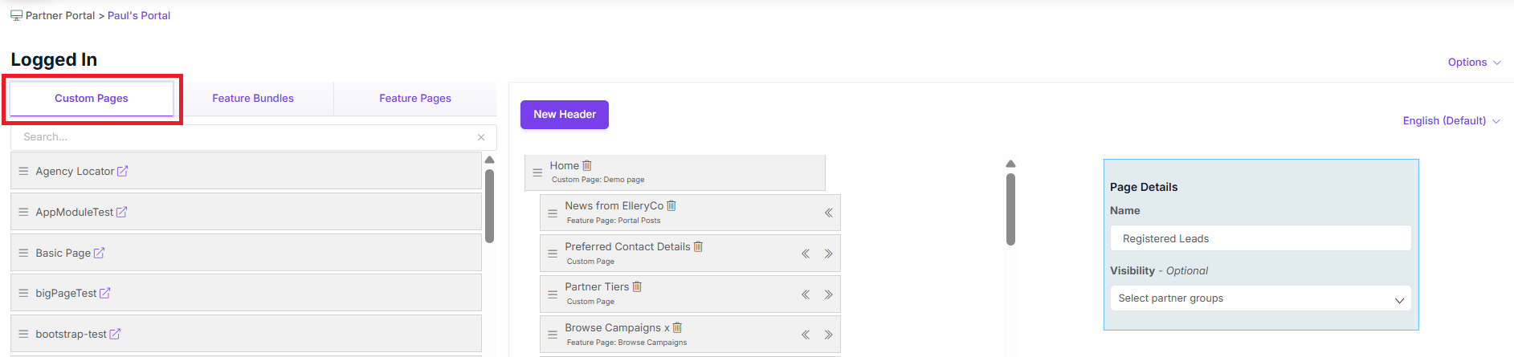The image size is (1514, 357).
Task: Select Agency Locator page row
Action: coord(246,171)
